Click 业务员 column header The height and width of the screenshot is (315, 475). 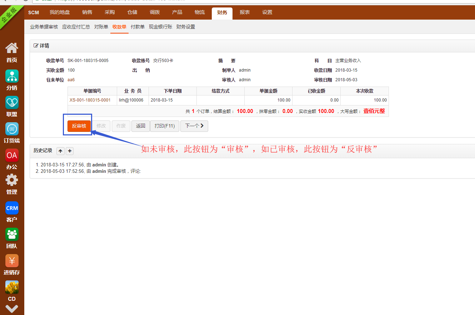[133, 91]
